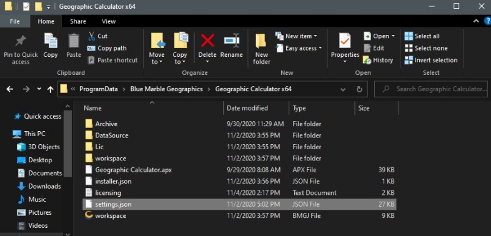Select the DataSource folder

(239, 135)
